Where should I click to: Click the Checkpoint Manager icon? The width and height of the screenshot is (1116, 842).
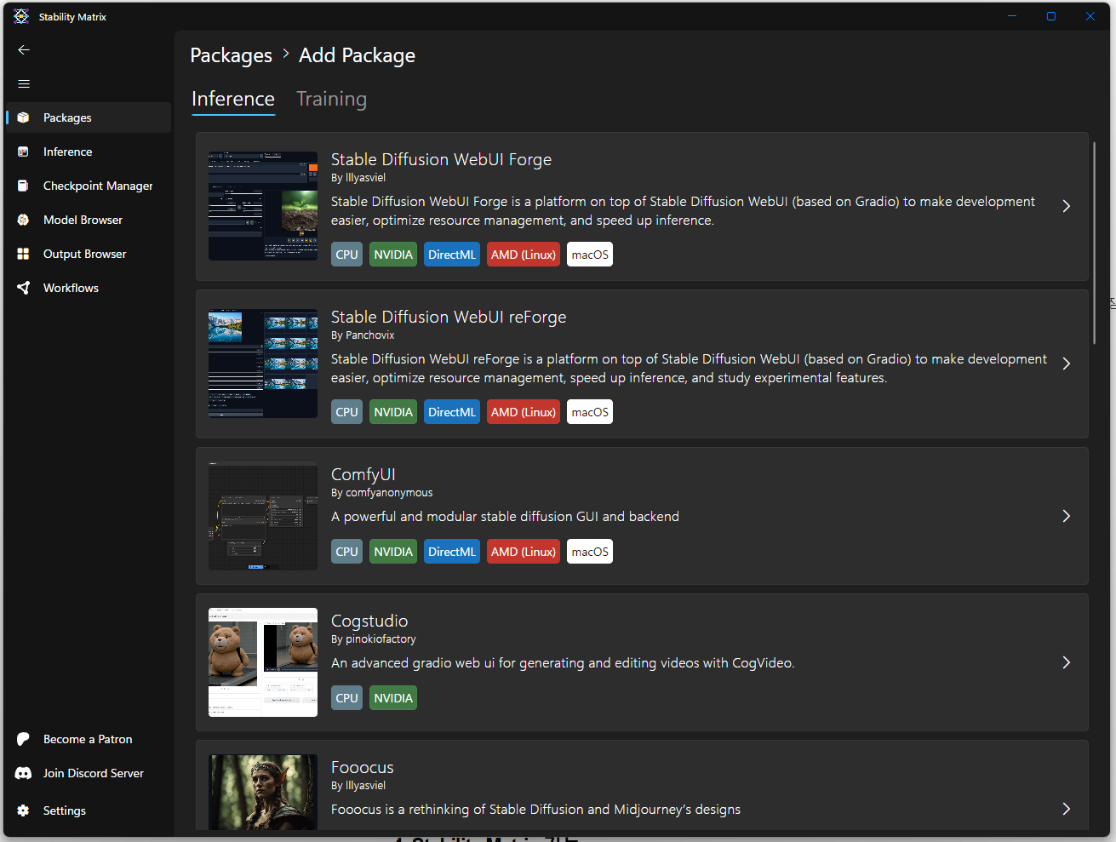click(x=24, y=186)
